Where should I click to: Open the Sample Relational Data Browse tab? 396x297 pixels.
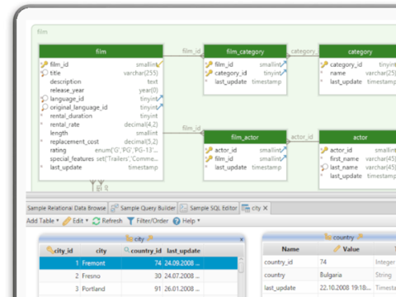[x=67, y=208]
